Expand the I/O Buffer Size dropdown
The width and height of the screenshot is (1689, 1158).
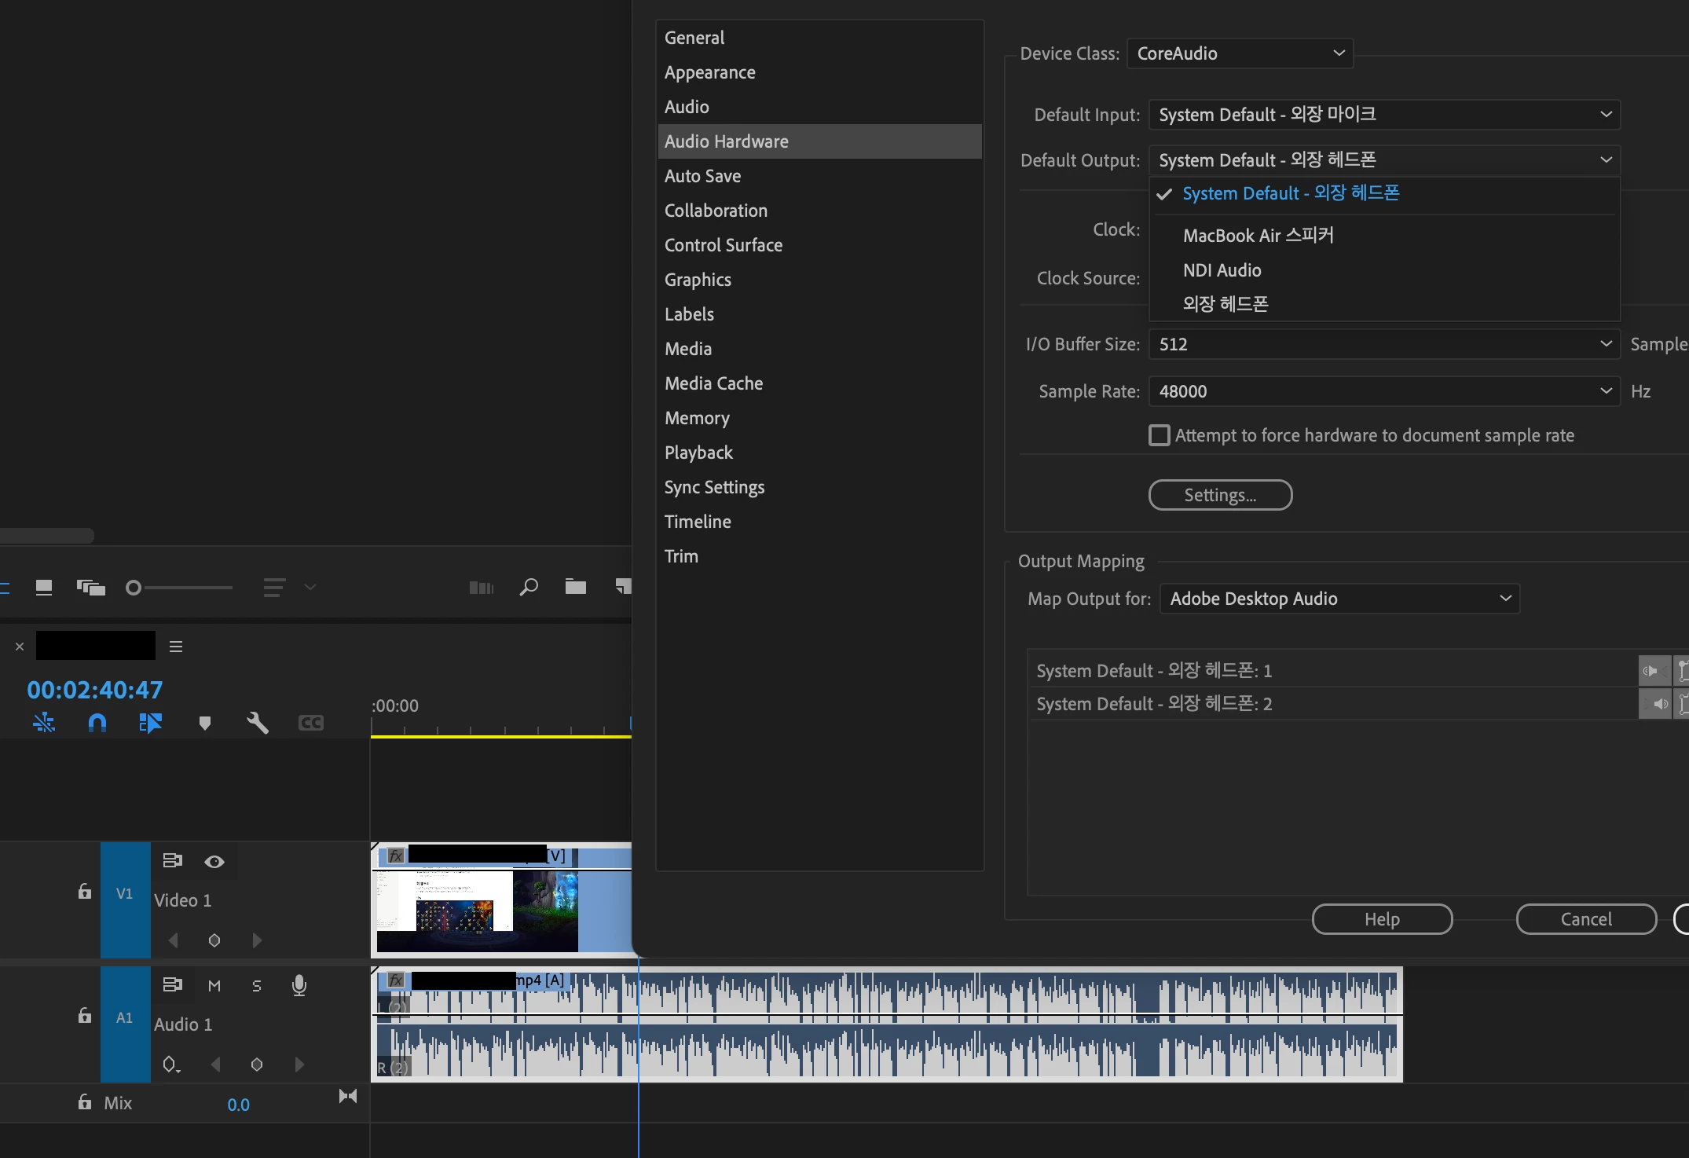1383,344
